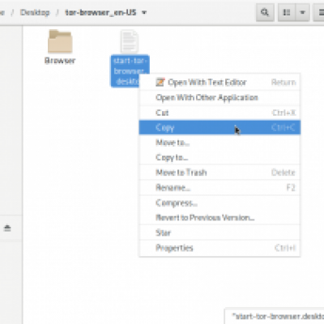Select Copy from the context menu
Viewport: 324px width, 324px height.
[220, 127]
